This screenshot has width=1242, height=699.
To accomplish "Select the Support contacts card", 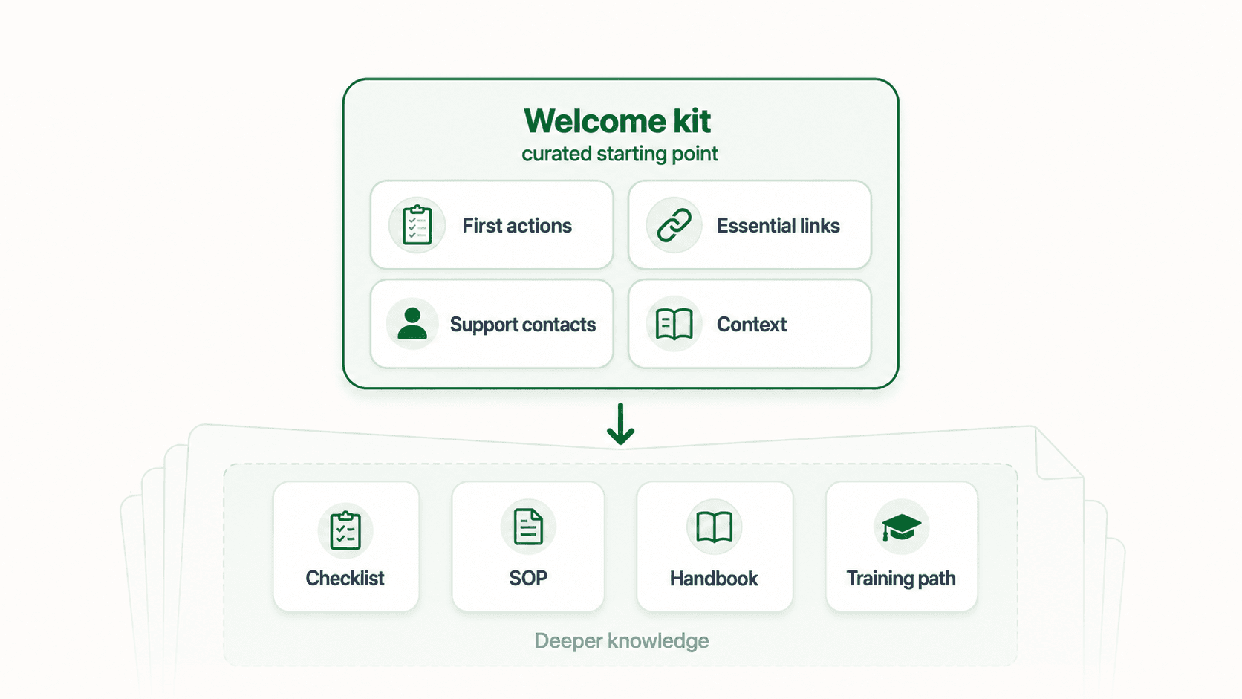I will tap(492, 324).
